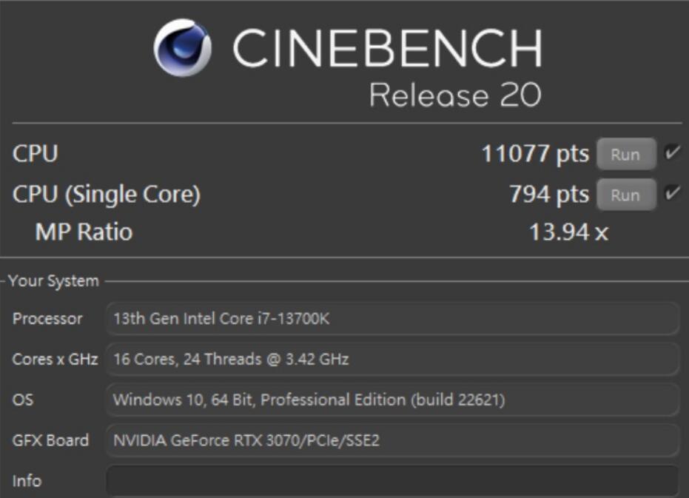
Task: Click the Release 20 version label
Action: tap(455, 95)
